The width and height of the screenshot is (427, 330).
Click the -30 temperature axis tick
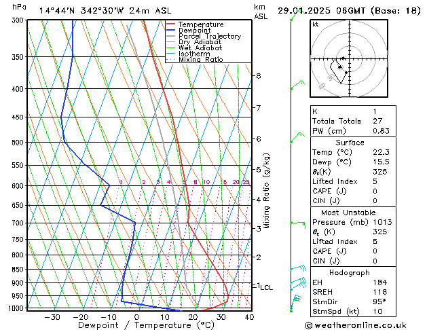tap(52, 317)
